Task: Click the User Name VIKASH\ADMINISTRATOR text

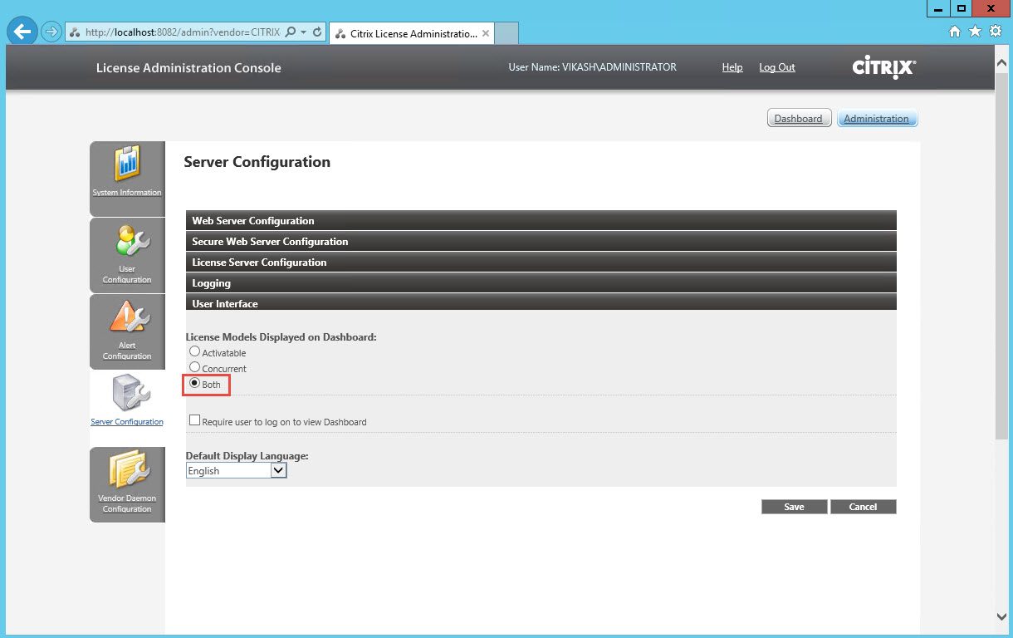Action: pyautogui.click(x=592, y=67)
